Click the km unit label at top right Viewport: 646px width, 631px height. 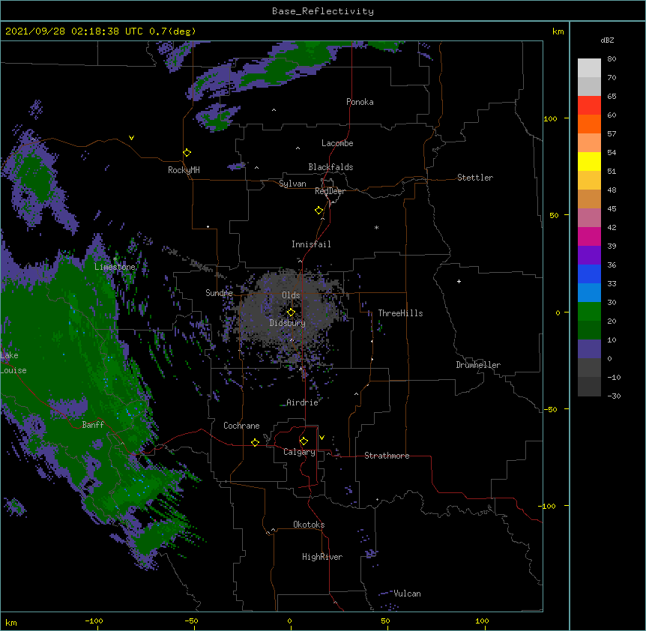tap(558, 31)
